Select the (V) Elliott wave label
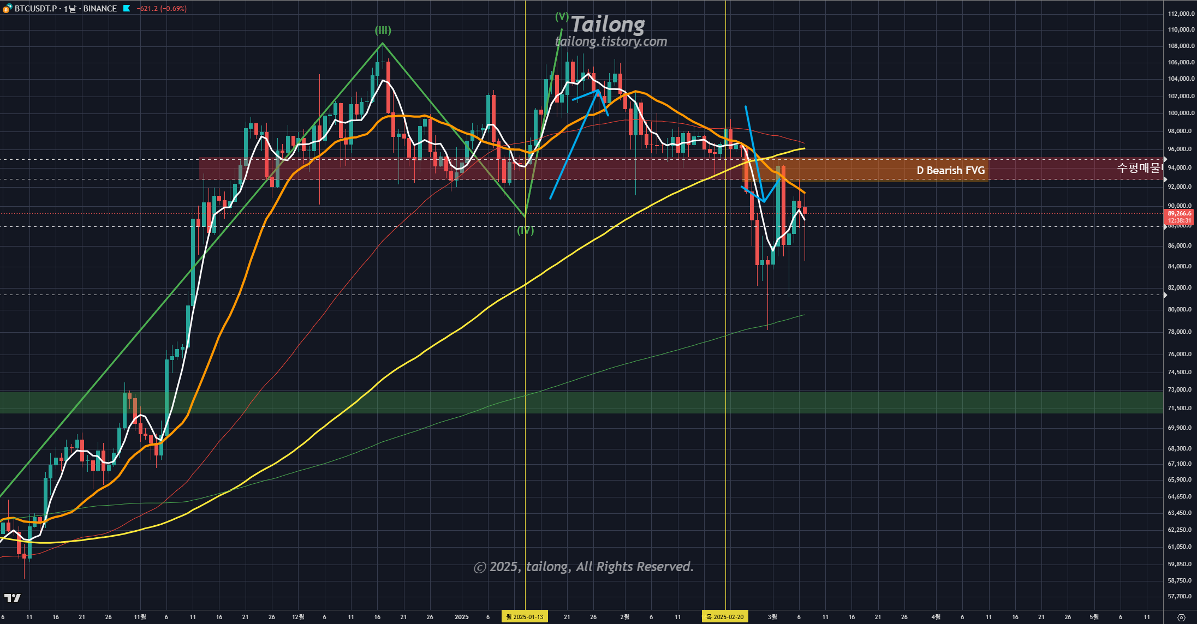 coord(562,17)
